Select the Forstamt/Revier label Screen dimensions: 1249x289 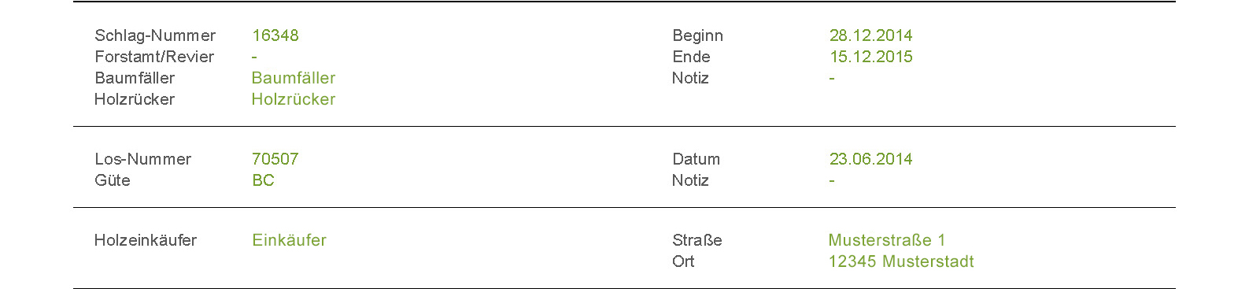pyautogui.click(x=154, y=57)
